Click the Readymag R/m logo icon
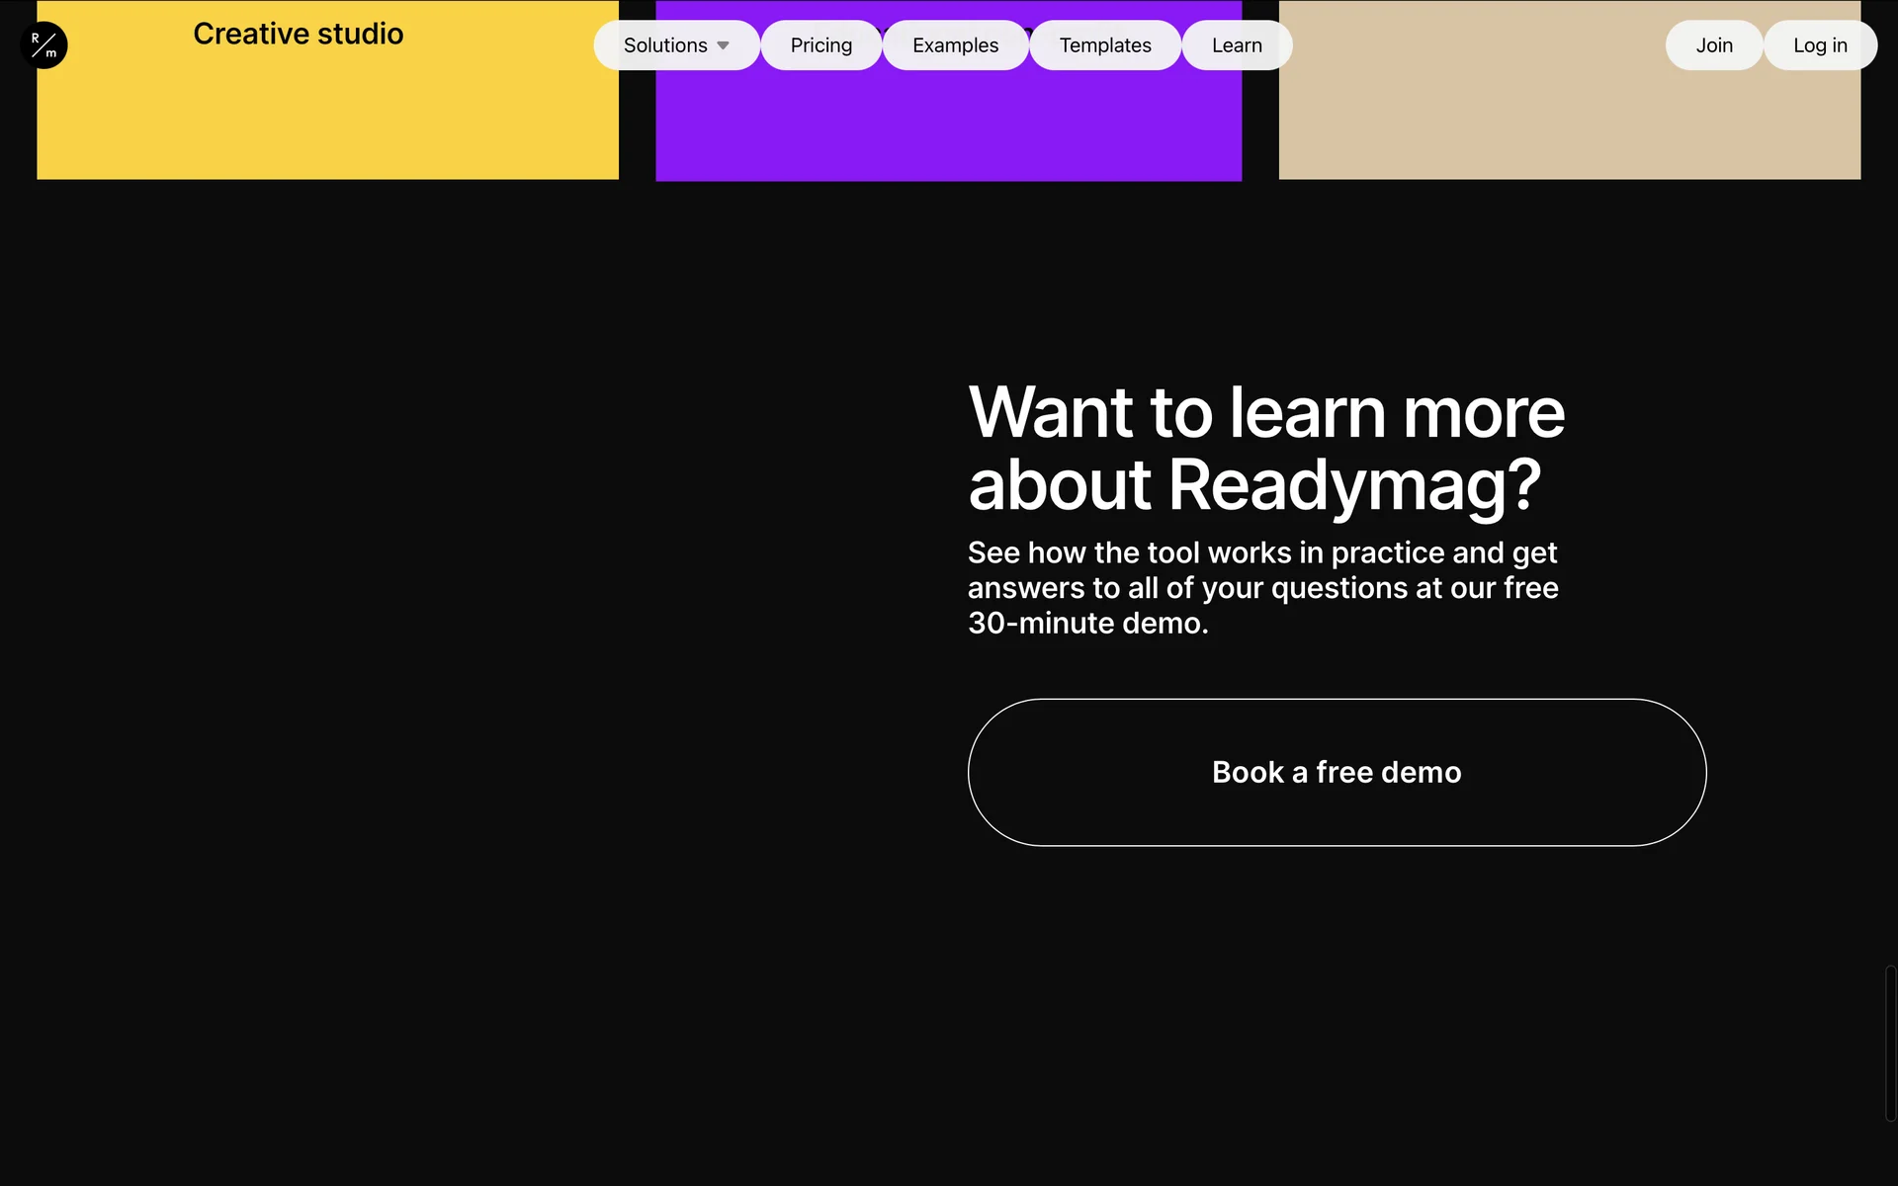1898x1186 pixels. 43,45
